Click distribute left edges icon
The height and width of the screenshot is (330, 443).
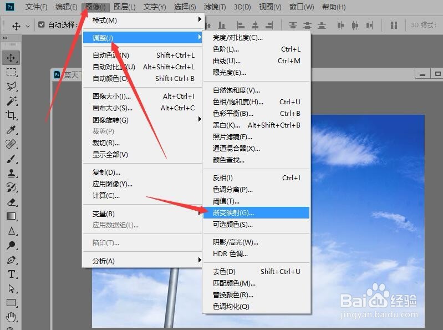click(340, 26)
